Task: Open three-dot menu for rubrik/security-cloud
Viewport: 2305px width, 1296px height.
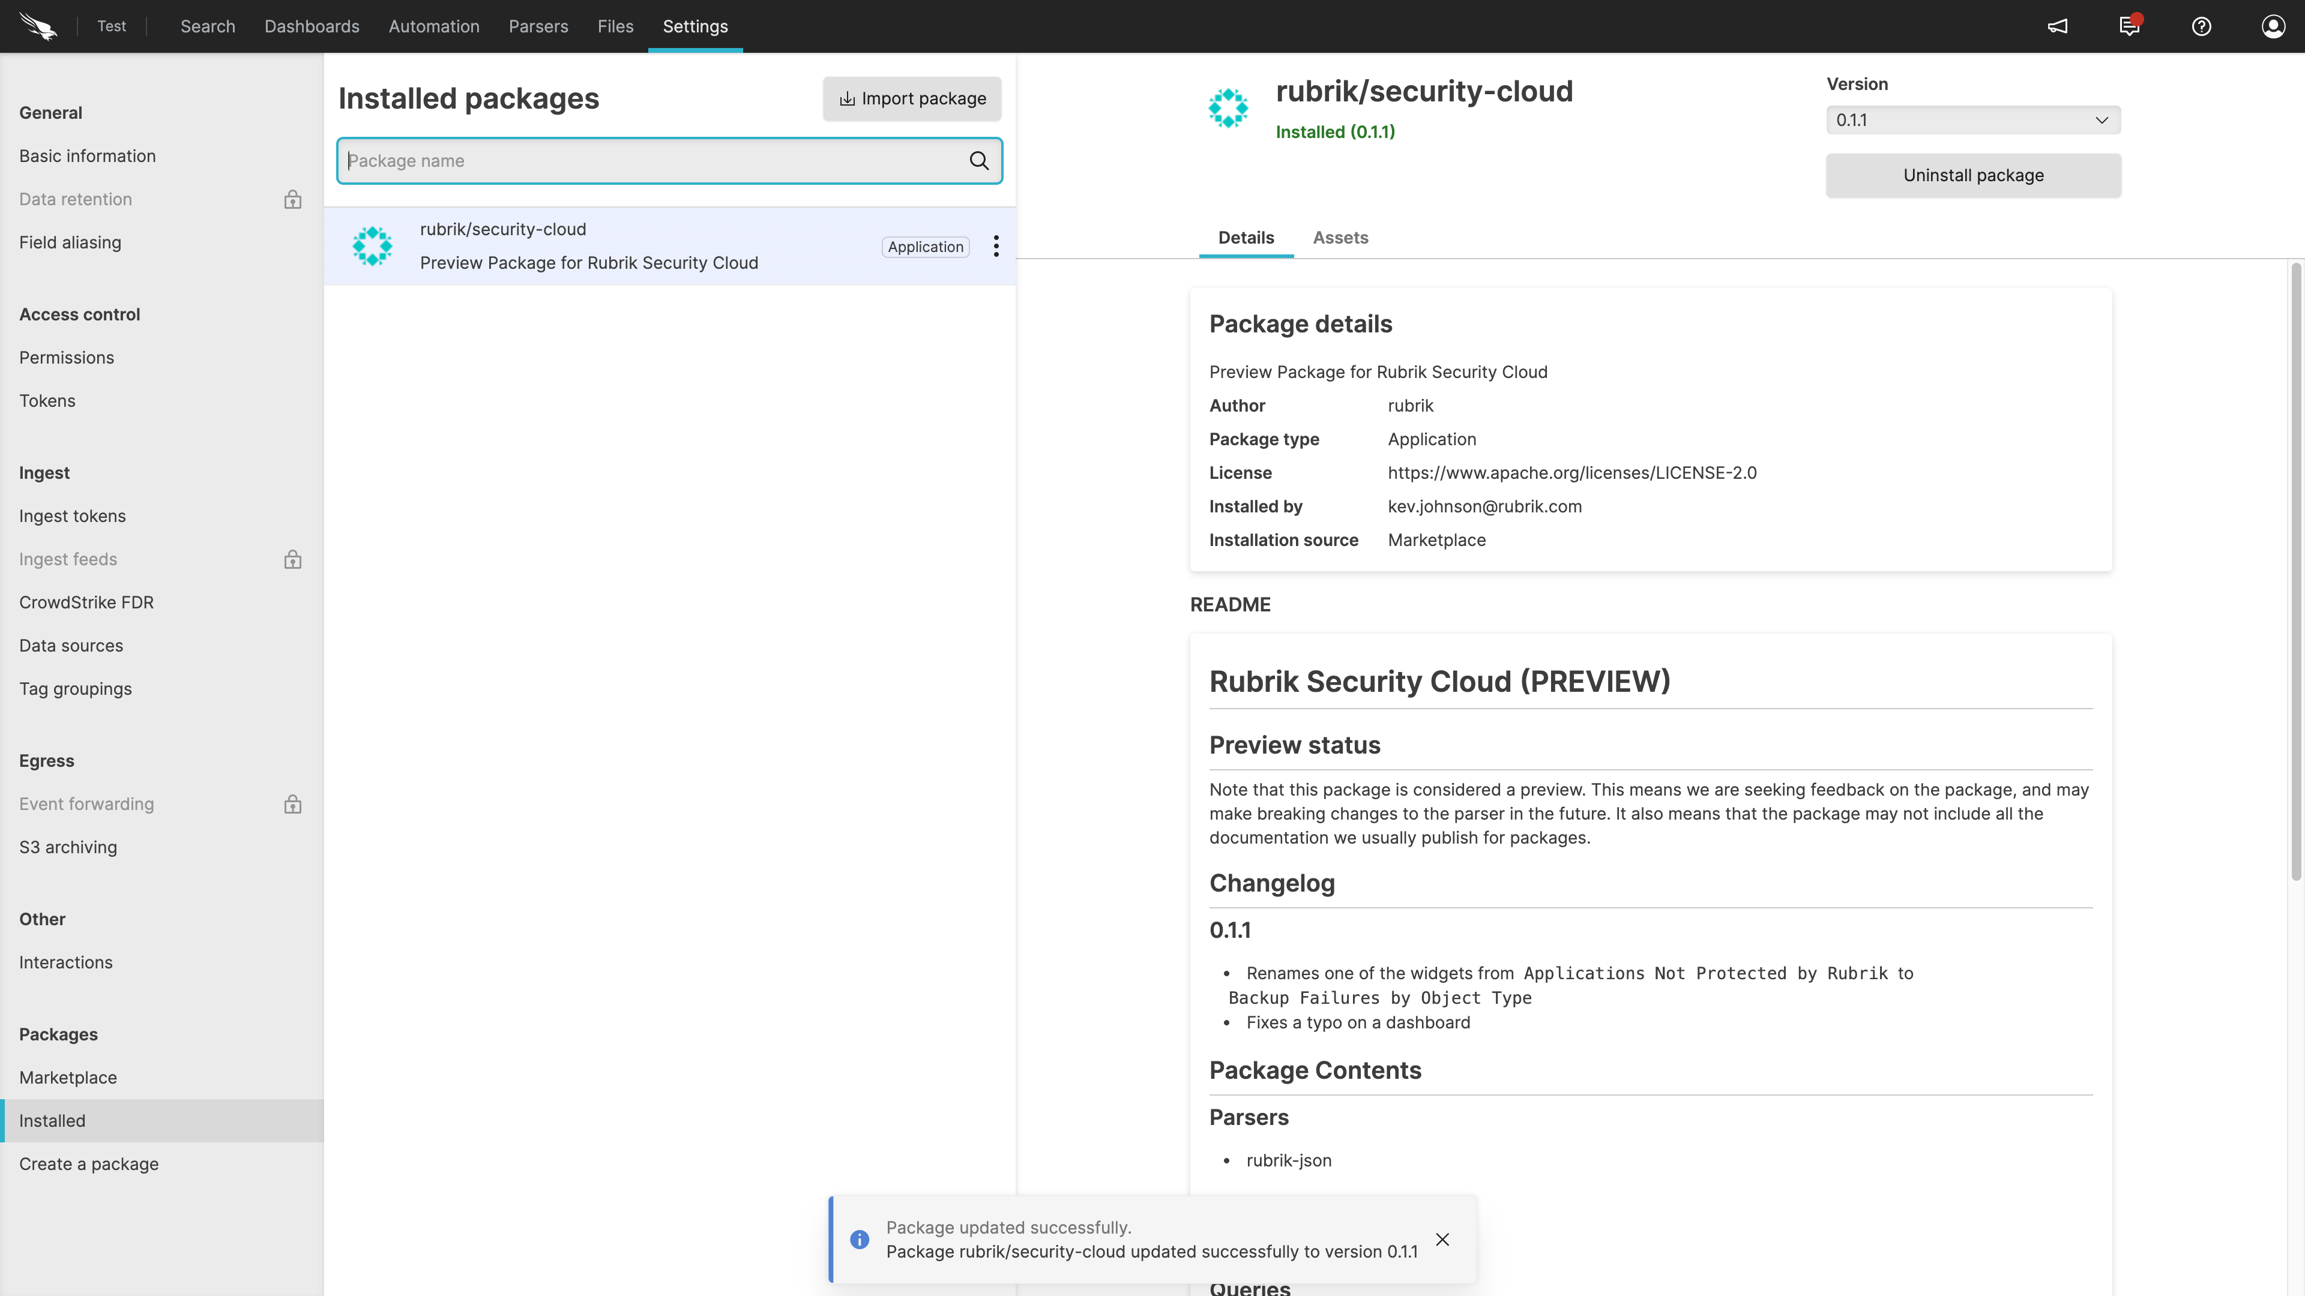Action: pos(996,247)
